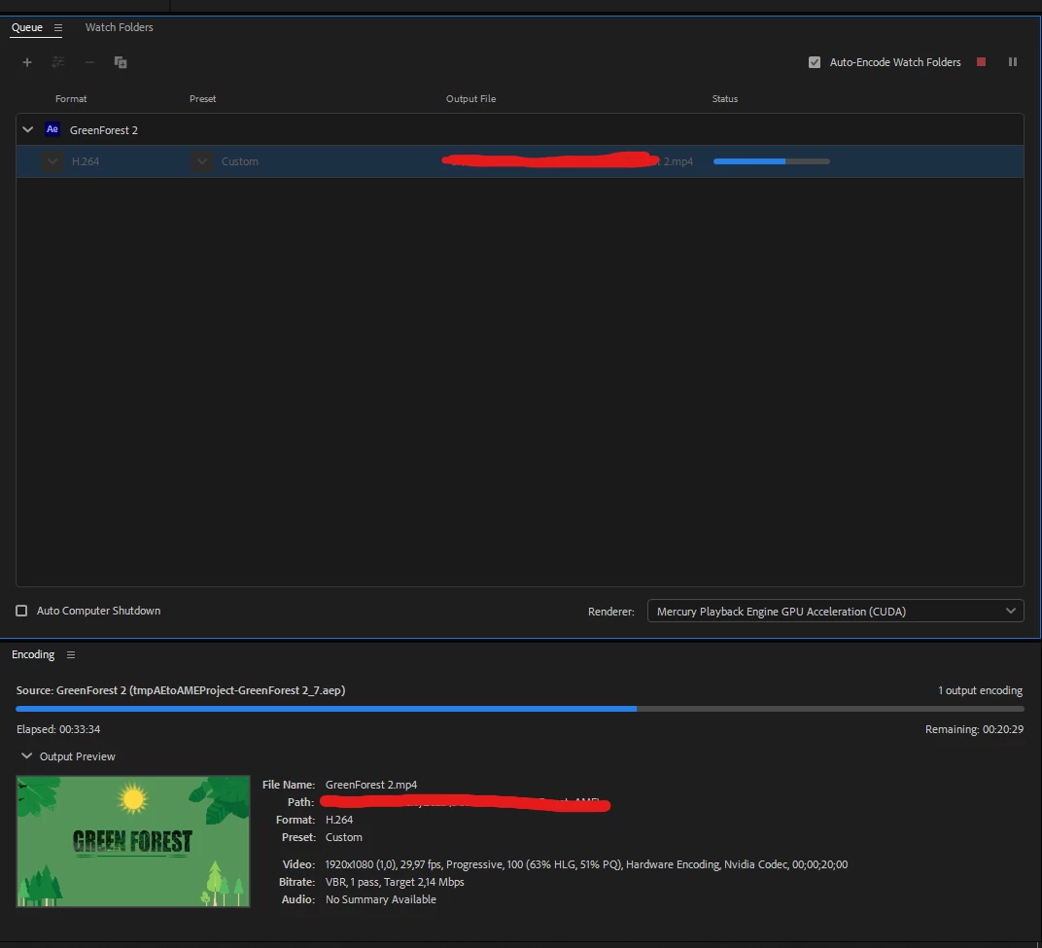
Task: Open the Custom preset dropdown arrow
Action: click(x=203, y=161)
